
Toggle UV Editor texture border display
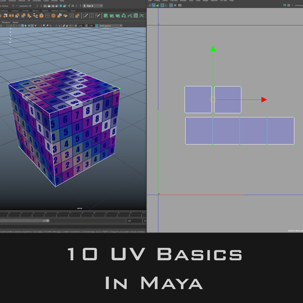tap(162, 5)
